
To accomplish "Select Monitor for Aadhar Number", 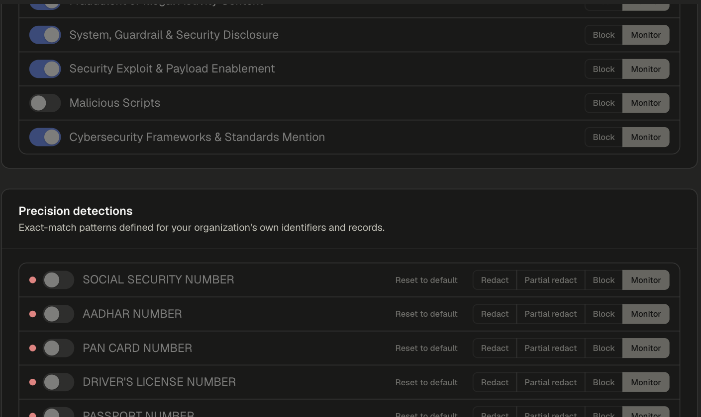I will [x=646, y=314].
